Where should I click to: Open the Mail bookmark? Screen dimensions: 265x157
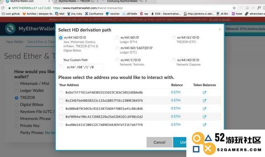click(60, 14)
